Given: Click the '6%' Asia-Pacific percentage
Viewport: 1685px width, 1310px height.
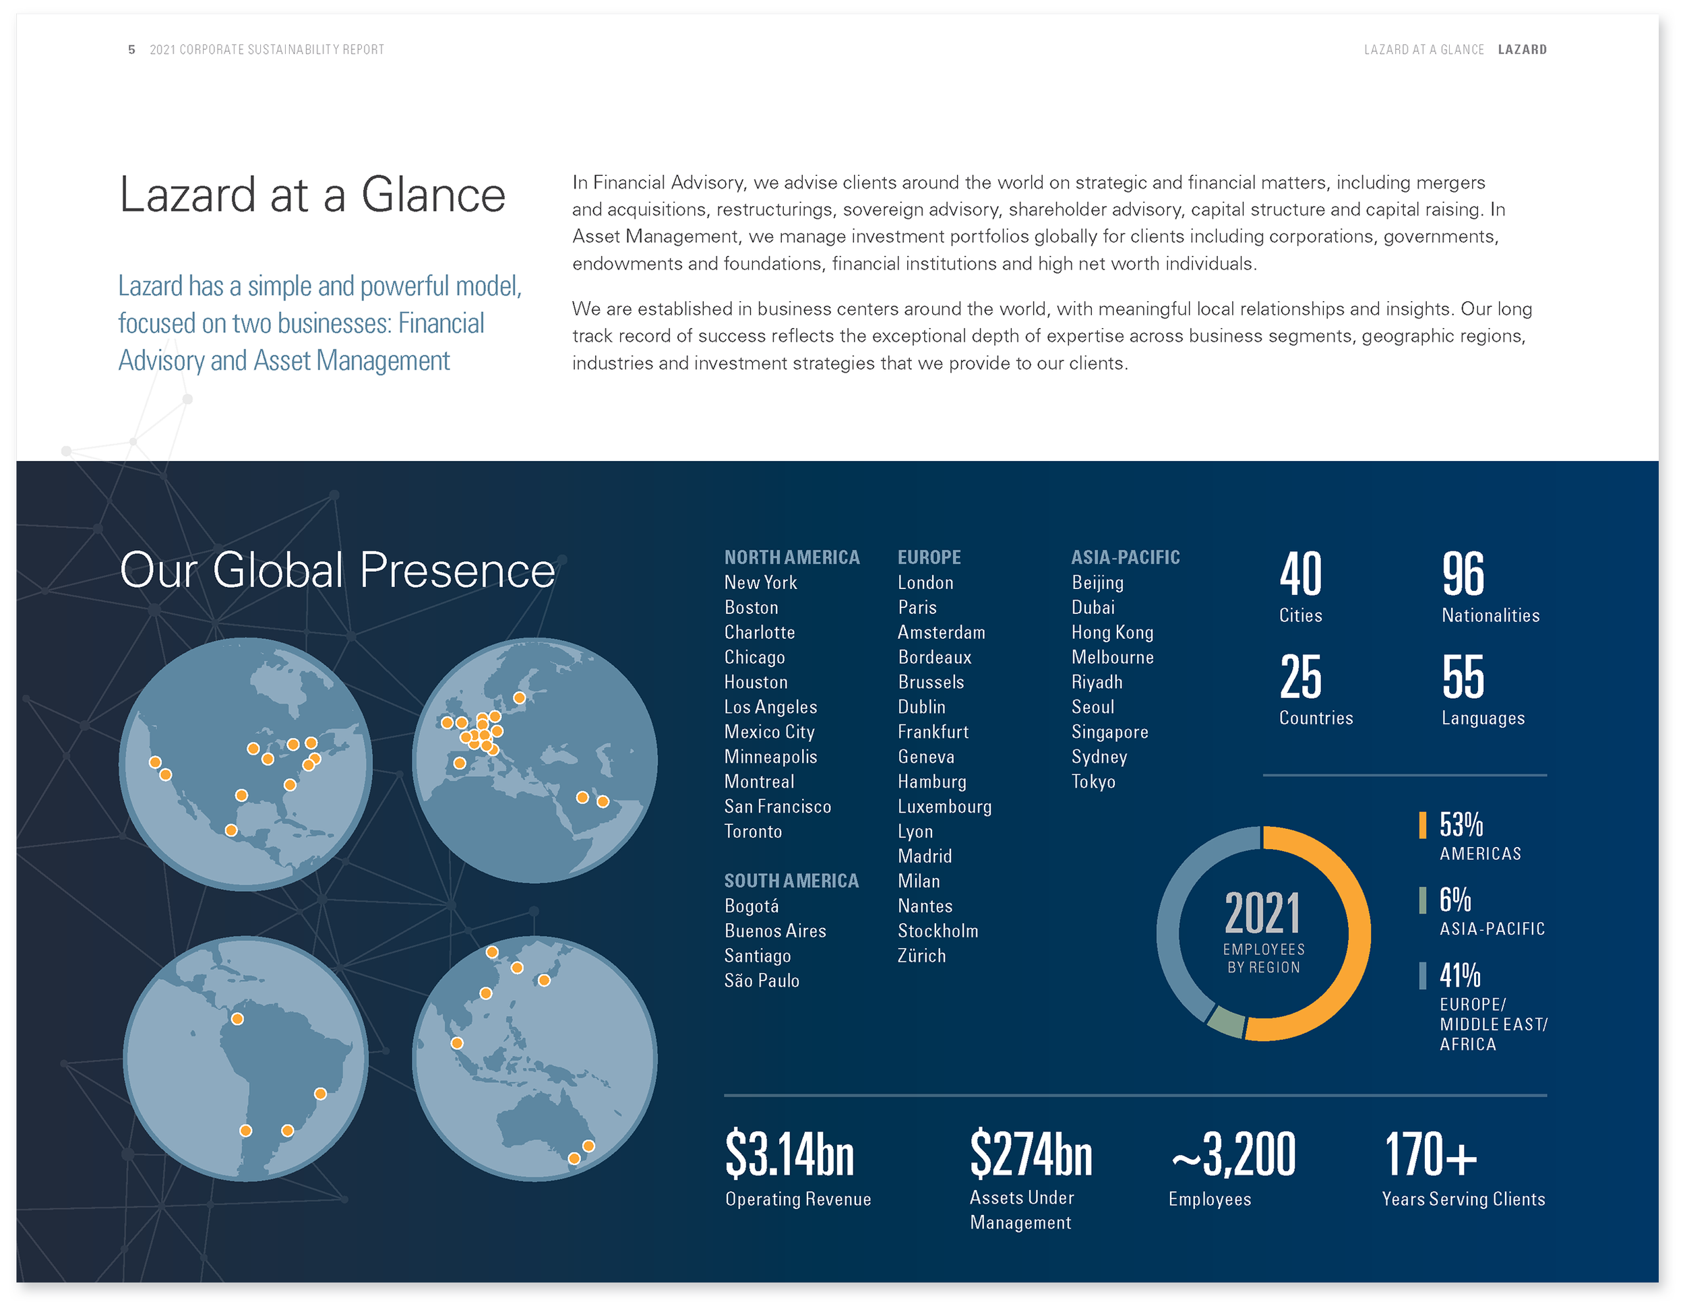Looking at the screenshot, I should coord(1455,900).
